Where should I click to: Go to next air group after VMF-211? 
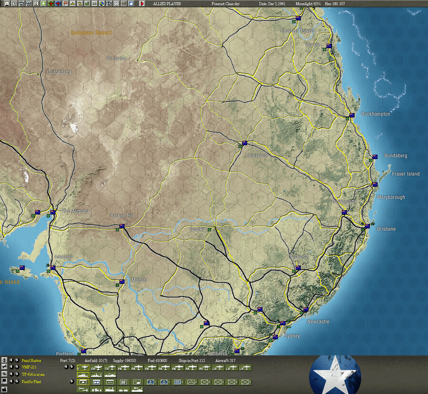click(17, 367)
